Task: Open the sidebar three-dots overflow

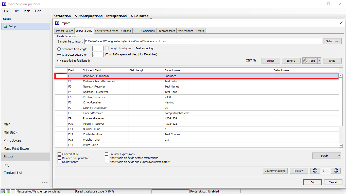Action: 45,182
